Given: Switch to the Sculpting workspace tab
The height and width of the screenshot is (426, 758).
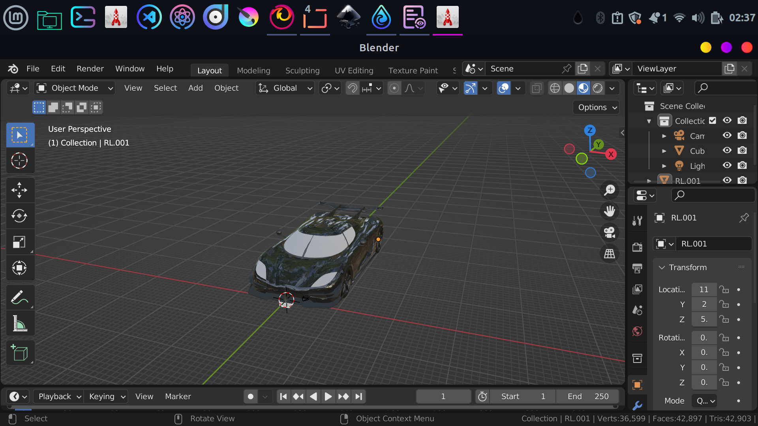Looking at the screenshot, I should click(302, 70).
